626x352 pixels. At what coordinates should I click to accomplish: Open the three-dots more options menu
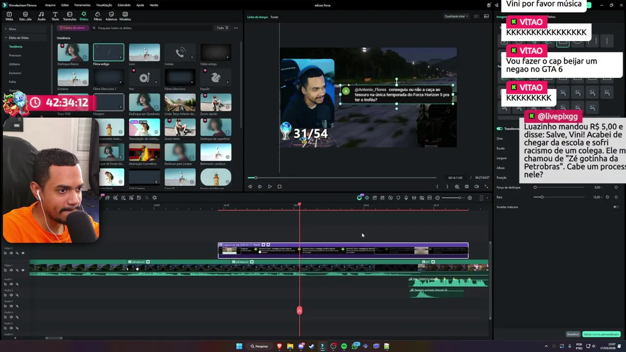pyautogui.click(x=236, y=28)
